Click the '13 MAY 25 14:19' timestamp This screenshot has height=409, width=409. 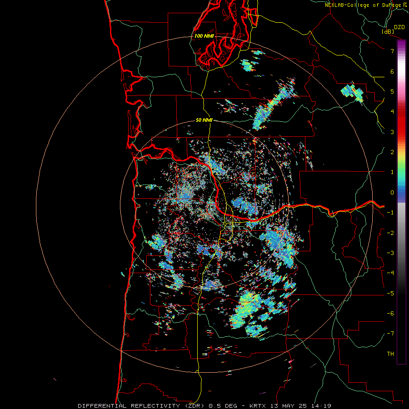[300, 406]
